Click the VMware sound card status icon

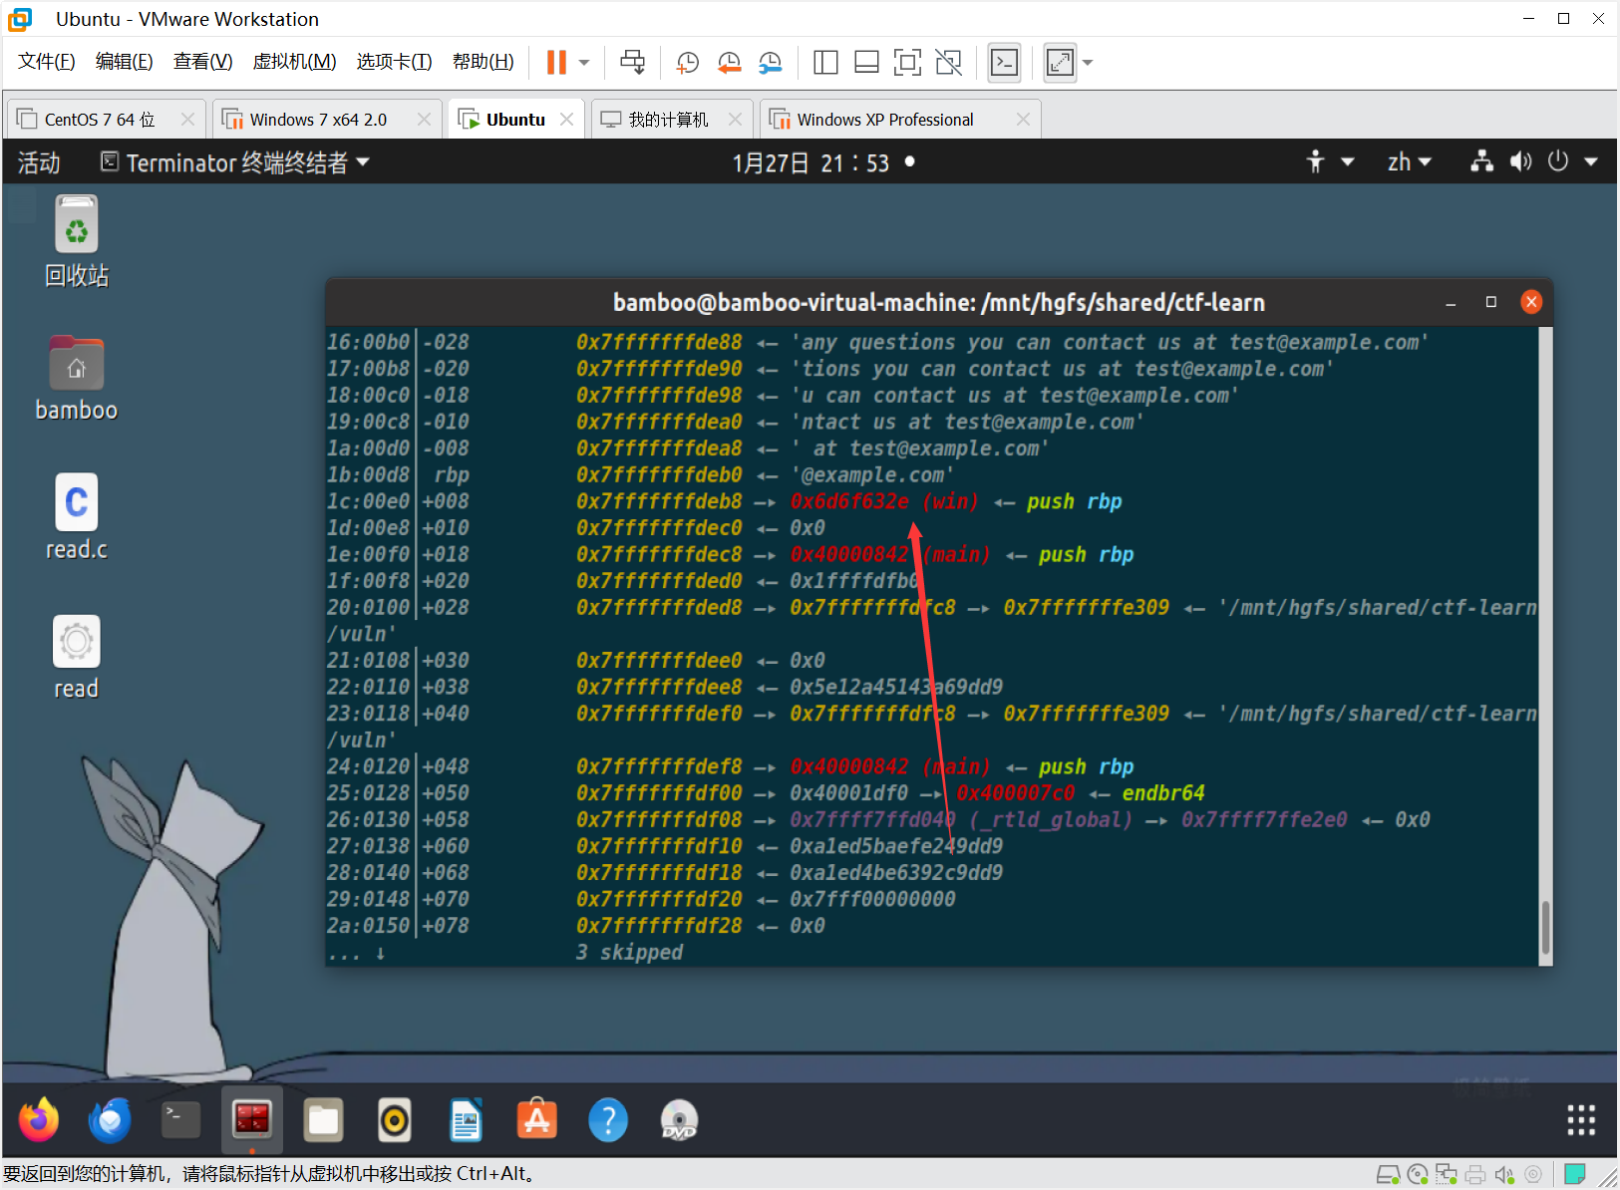[x=1504, y=1175]
